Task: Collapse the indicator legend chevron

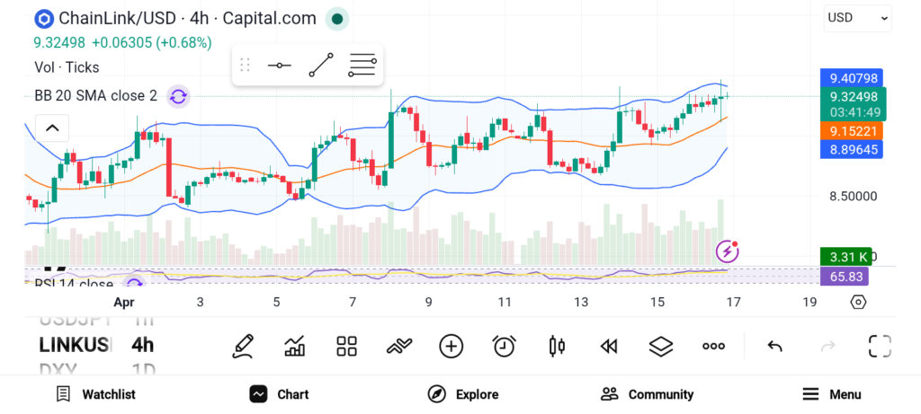Action: click(51, 128)
